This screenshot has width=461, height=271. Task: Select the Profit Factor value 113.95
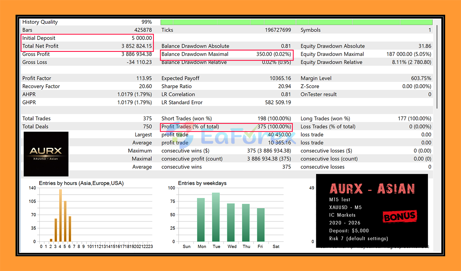pos(143,78)
